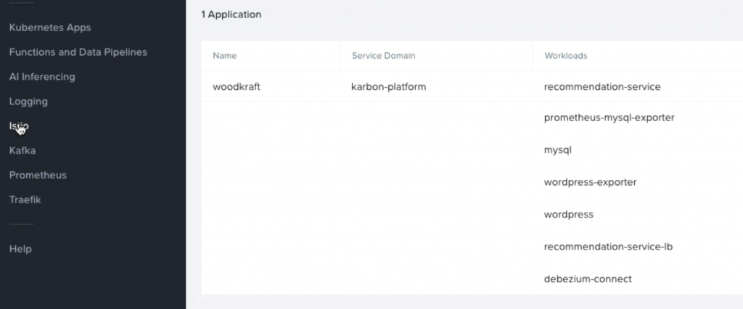Click the debezium-connect workload
Screen dimensions: 743x309
tap(588, 279)
